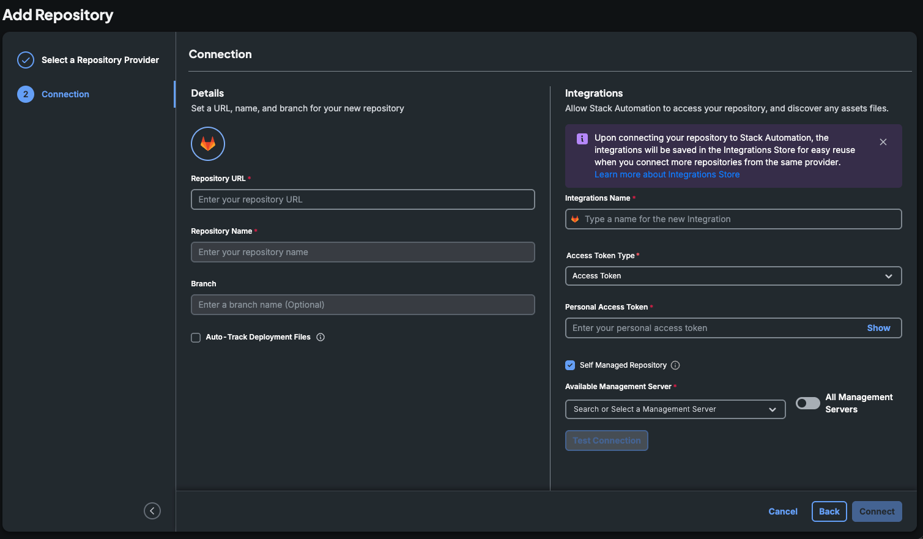This screenshot has width=923, height=539.
Task: Open Auto-Track Deployment Files info tooltip icon
Action: click(x=321, y=337)
